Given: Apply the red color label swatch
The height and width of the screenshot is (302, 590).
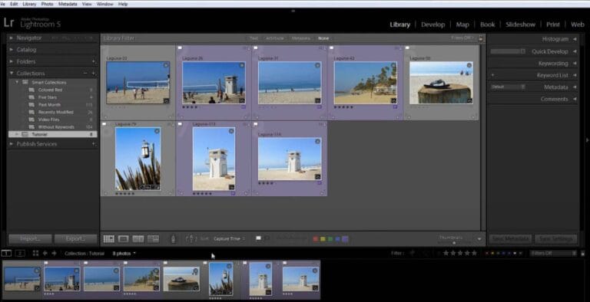Looking at the screenshot, I should click(316, 239).
